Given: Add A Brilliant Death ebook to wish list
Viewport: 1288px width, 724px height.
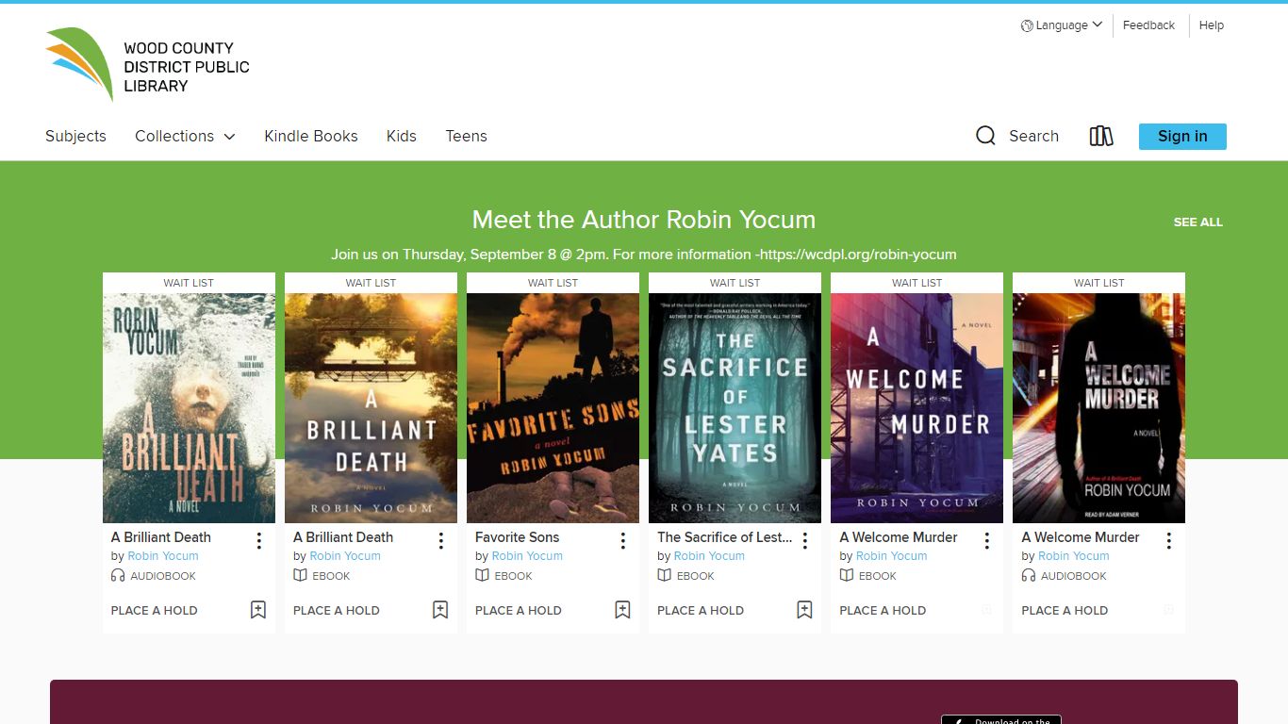Looking at the screenshot, I should 440,610.
